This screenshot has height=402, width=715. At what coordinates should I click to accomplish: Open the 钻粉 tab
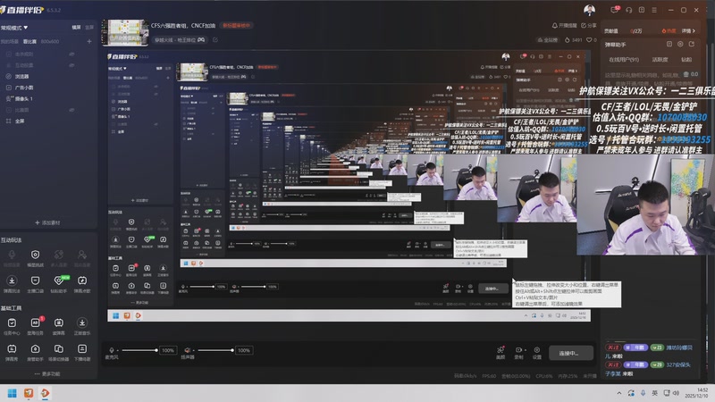coord(686,60)
